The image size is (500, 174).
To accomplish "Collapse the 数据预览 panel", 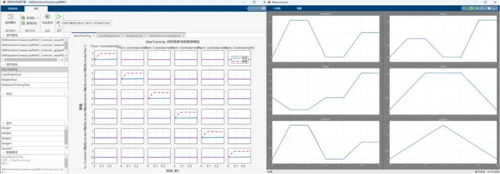I will click(x=3, y=152).
